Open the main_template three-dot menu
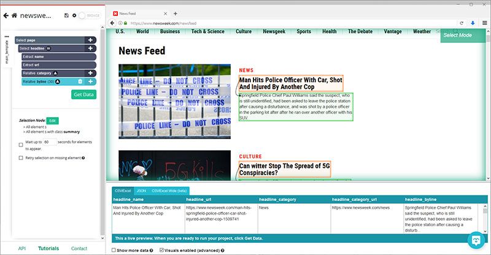Image resolution: width=491 pixels, height=255 pixels. coord(7,37)
